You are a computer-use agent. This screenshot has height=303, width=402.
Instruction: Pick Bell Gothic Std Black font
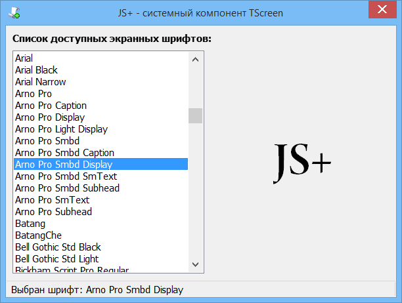pos(100,247)
